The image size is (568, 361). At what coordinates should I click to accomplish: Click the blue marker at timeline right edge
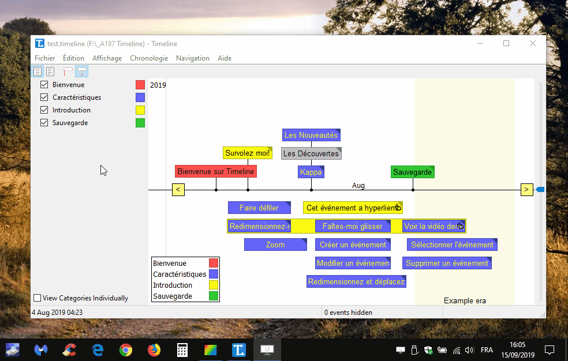[540, 190]
